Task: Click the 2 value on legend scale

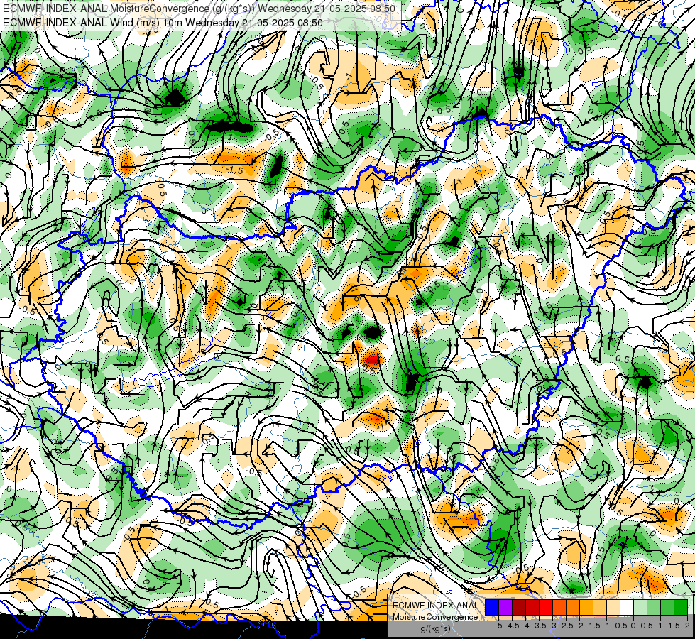Action: tap(687, 626)
